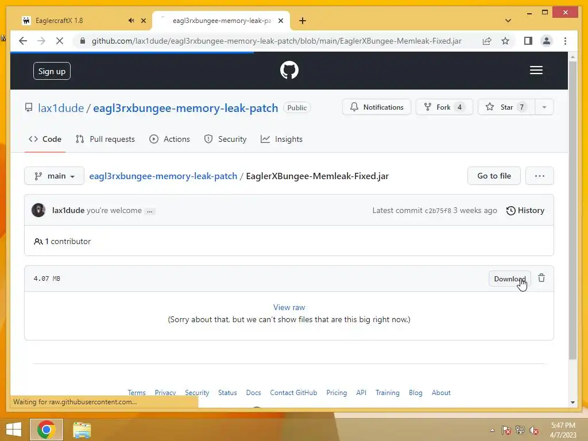Click the browser forward arrow
The width and height of the screenshot is (588, 441).
pos(41,41)
